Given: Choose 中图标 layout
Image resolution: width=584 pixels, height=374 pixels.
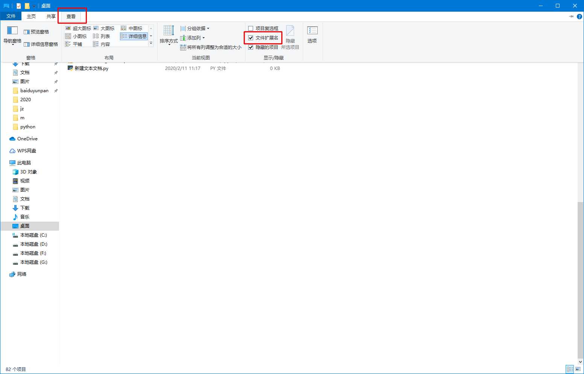Looking at the screenshot, I should coord(132,28).
